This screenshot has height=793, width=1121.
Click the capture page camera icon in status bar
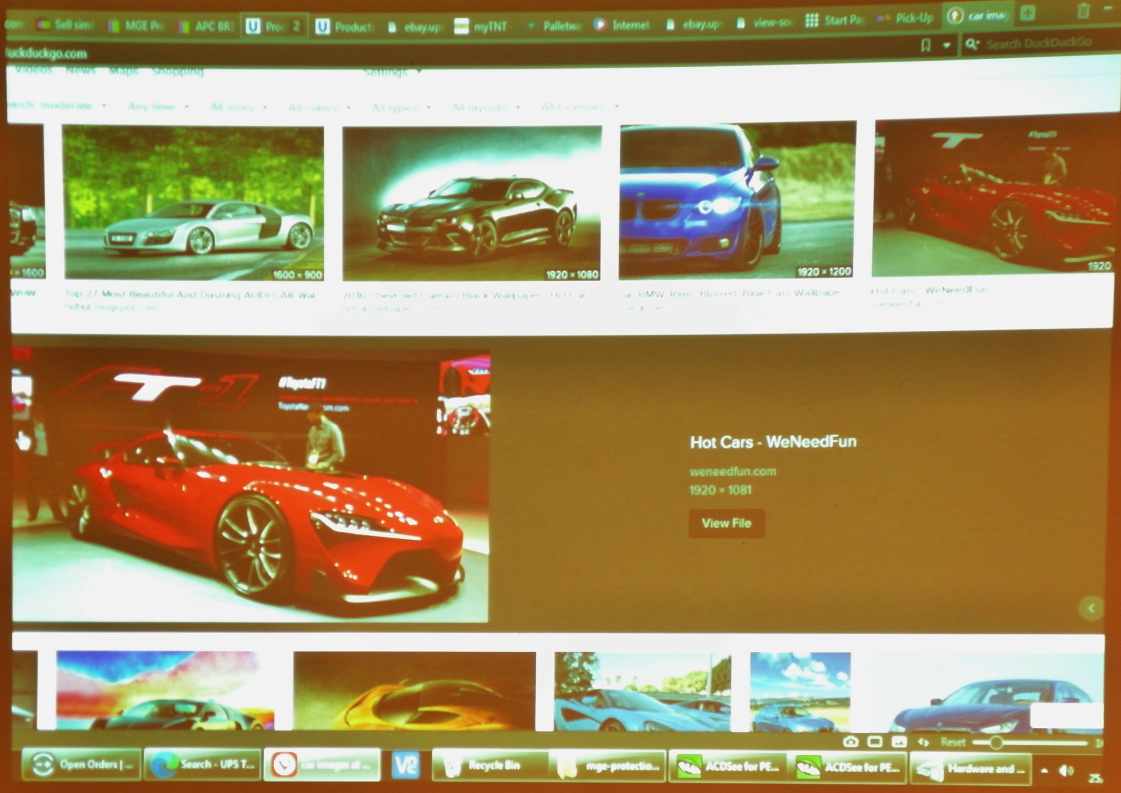(x=850, y=742)
